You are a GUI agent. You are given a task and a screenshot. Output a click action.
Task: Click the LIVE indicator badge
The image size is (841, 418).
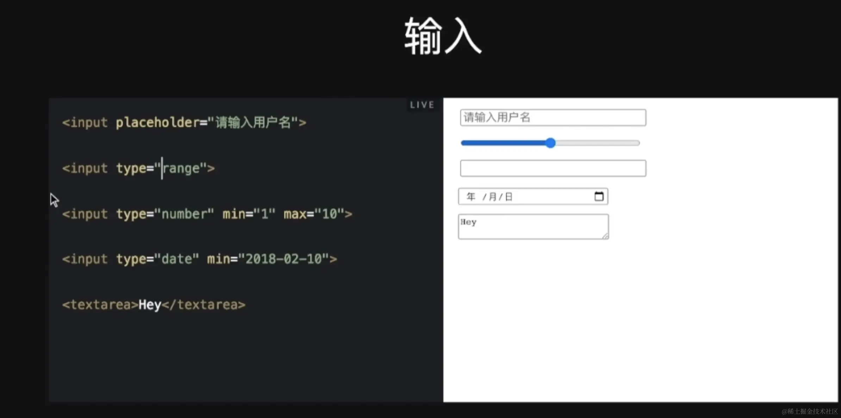click(x=422, y=104)
